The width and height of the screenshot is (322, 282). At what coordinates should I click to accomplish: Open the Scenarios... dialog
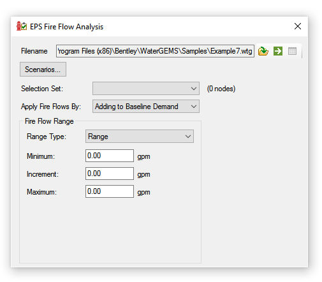(x=43, y=70)
